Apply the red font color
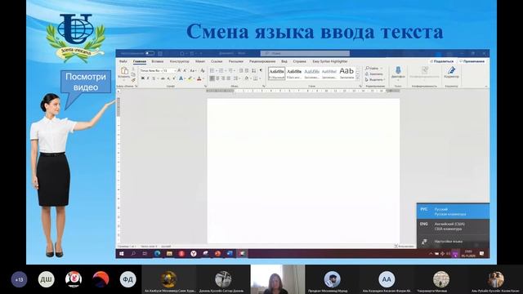This screenshot has height=294, width=523. (x=199, y=78)
